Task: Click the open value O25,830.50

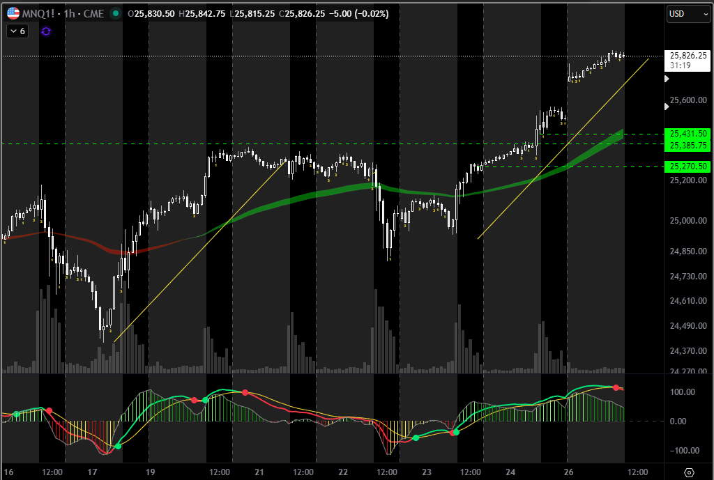Action: (x=151, y=14)
